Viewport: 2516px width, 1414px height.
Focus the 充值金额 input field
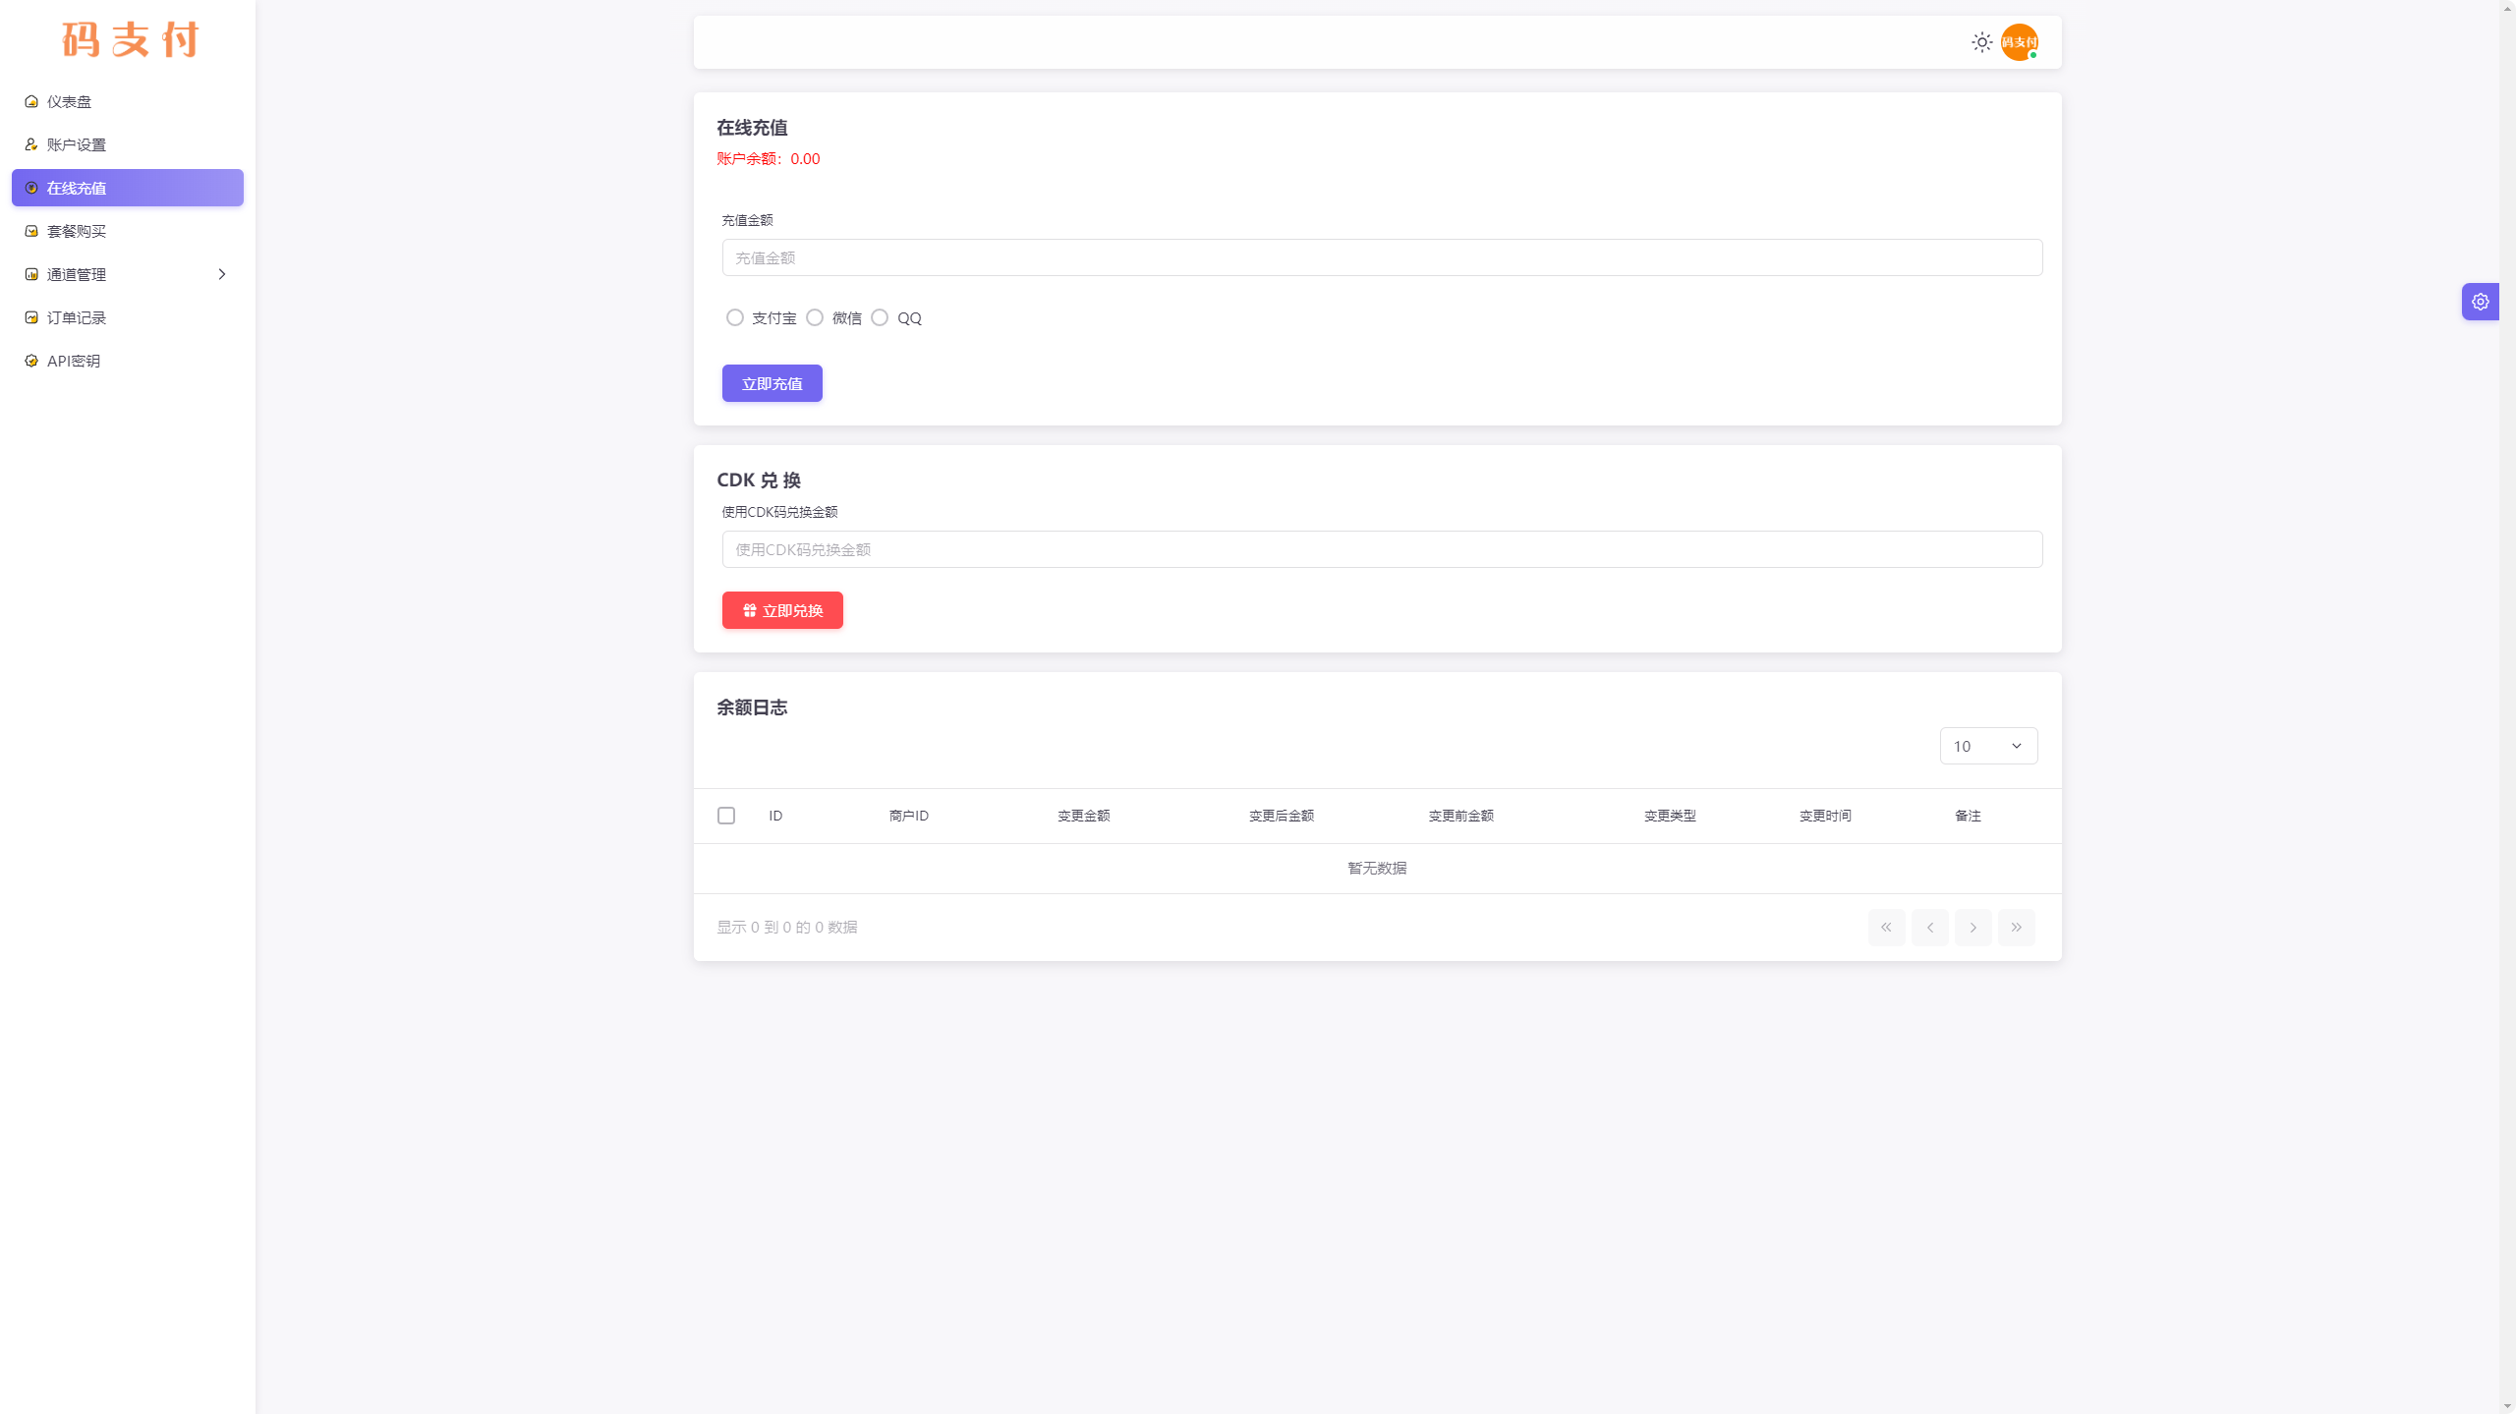coord(1381,257)
